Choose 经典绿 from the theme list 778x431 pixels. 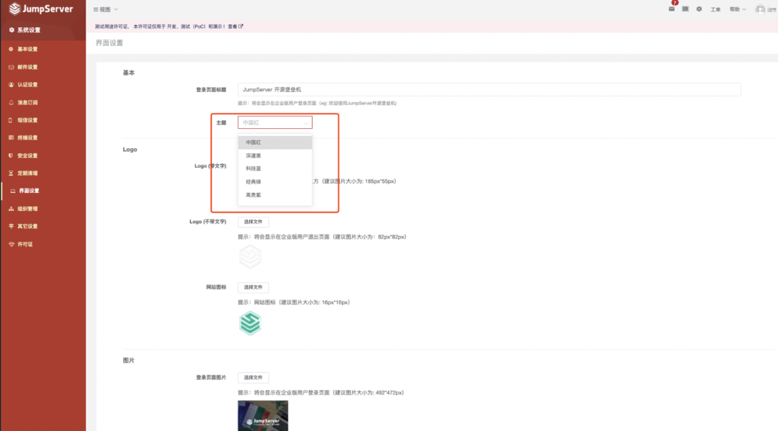click(x=275, y=182)
